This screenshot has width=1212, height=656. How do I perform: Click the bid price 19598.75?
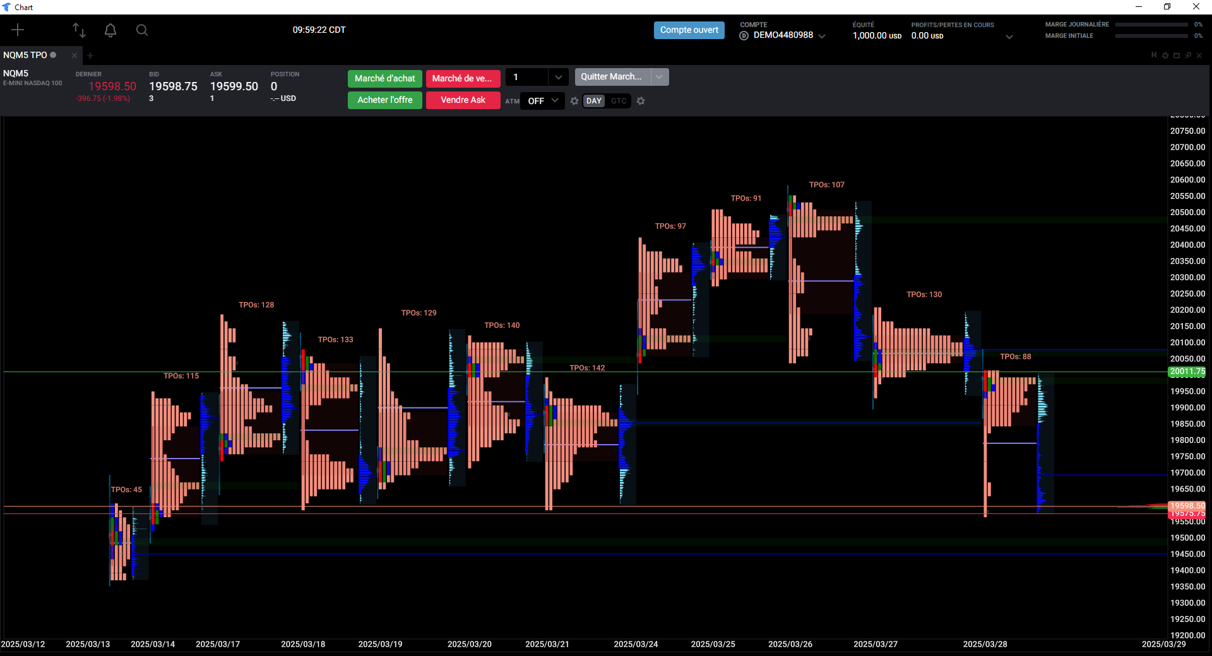pyautogui.click(x=173, y=86)
